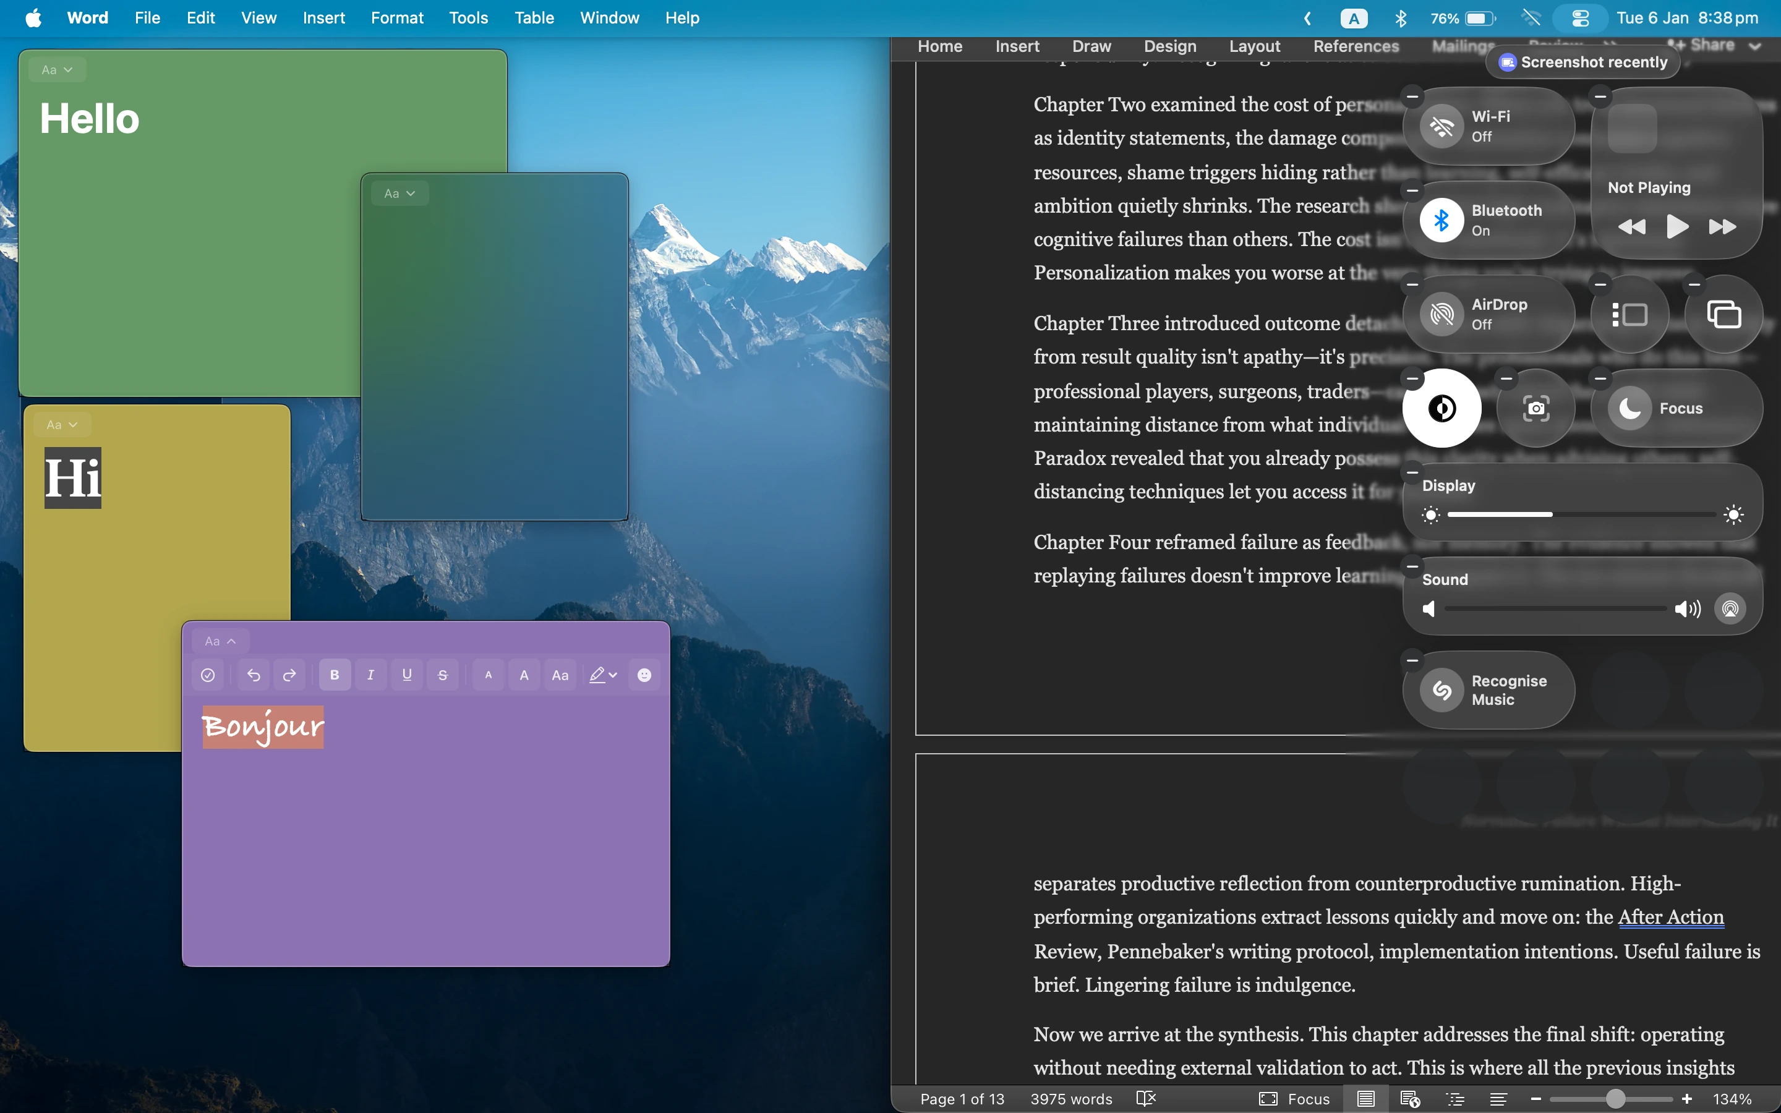The height and width of the screenshot is (1113, 1781).
Task: Open the emoji picker in the Stickies toolbar
Action: coord(643,674)
